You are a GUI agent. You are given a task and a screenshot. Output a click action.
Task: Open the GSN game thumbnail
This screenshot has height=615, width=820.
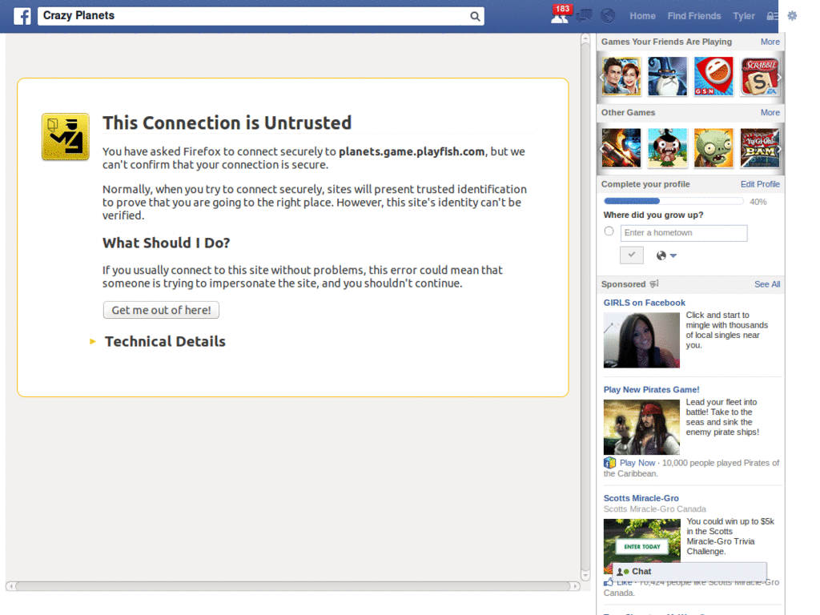click(x=713, y=76)
